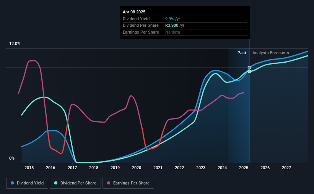Click the teal Dividend Per Share data point marker
314x194 pixels.
(x=249, y=71)
